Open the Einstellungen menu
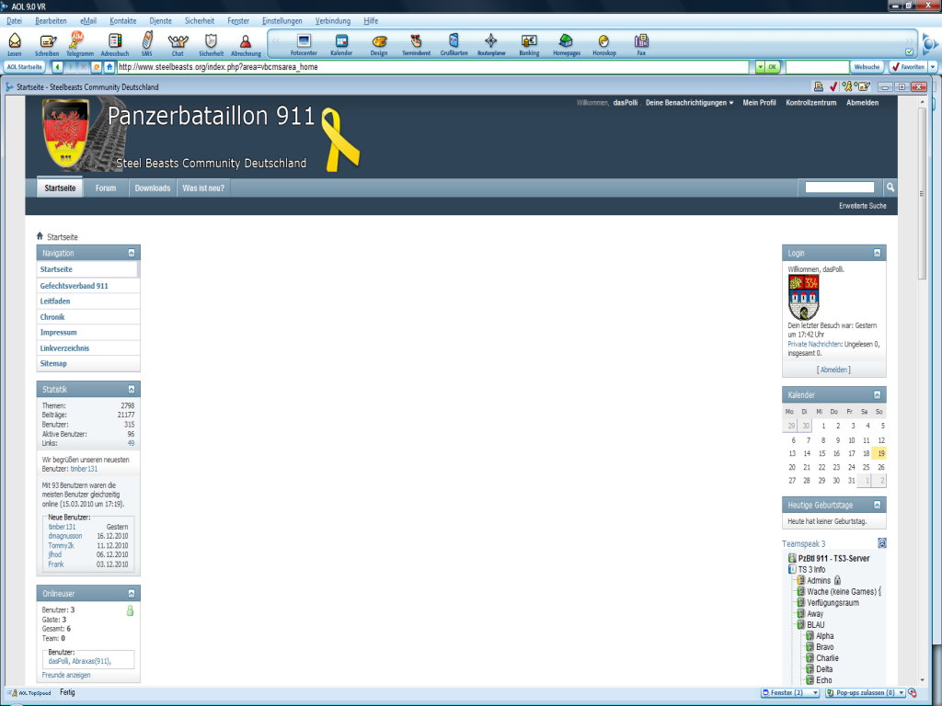Image resolution: width=942 pixels, height=706 pixels. [x=281, y=20]
